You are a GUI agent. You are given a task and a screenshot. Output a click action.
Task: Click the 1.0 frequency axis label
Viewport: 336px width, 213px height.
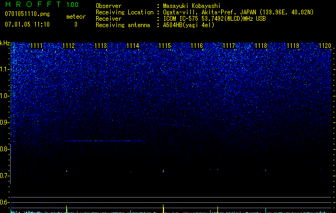coord(4,96)
